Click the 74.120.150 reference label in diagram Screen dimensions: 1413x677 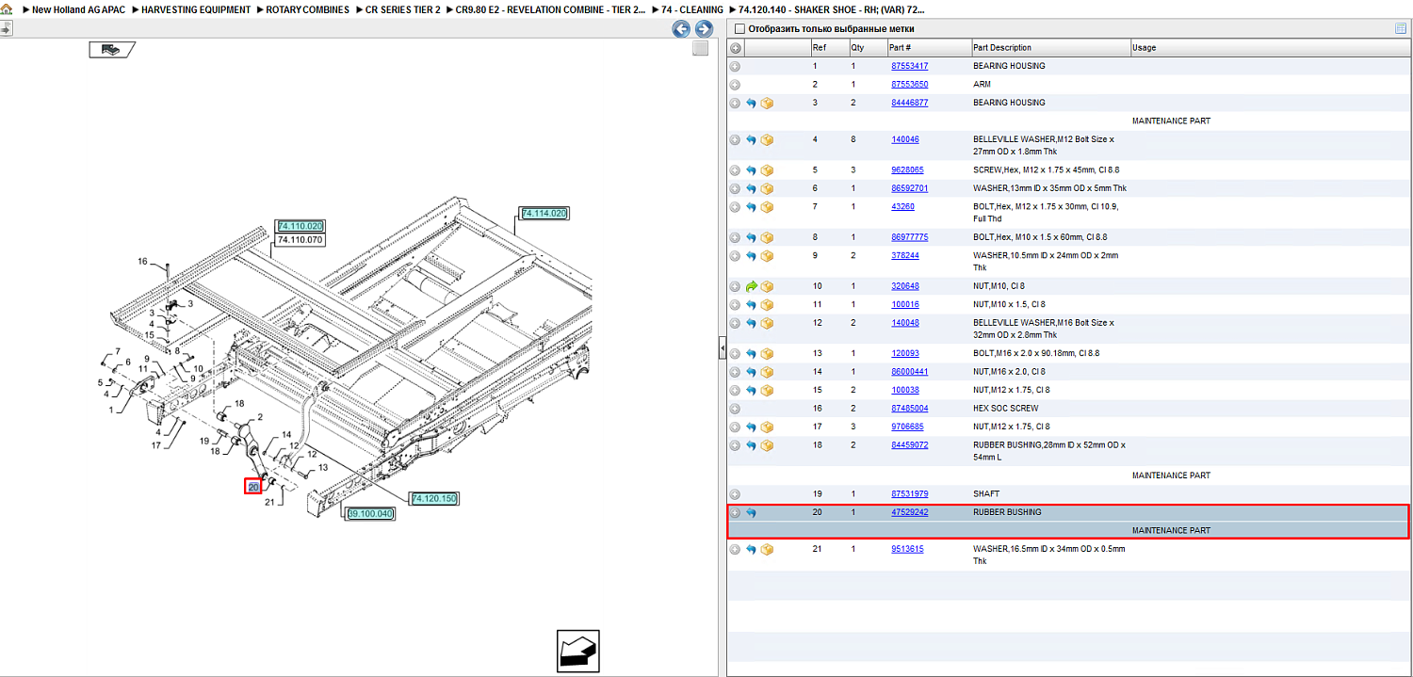coord(434,498)
